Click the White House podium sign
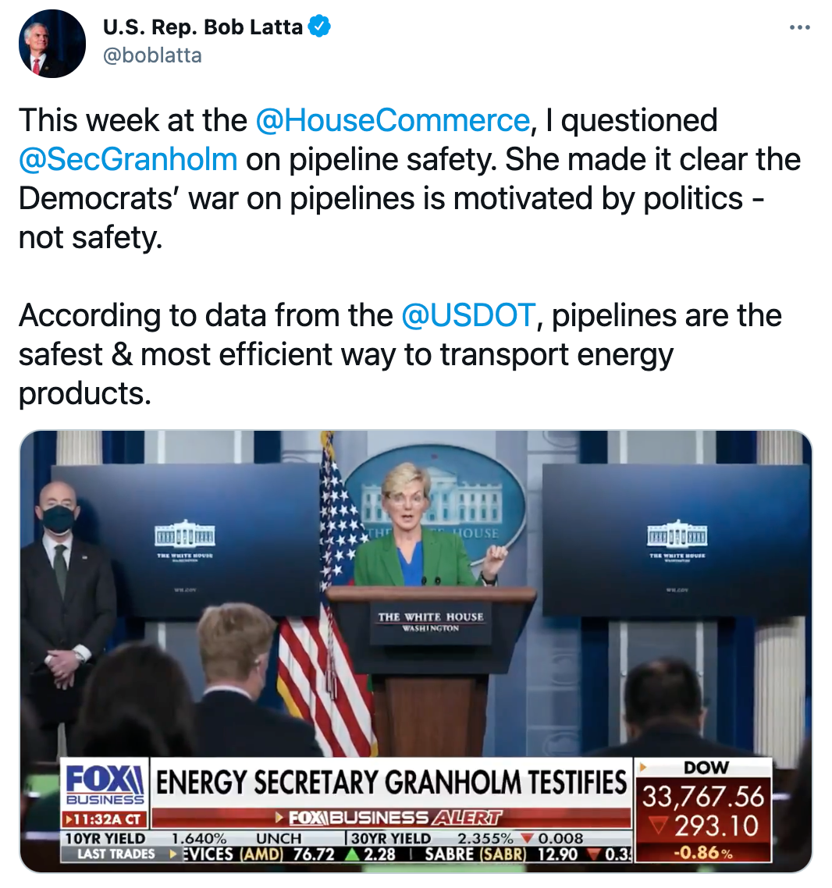 (430, 622)
